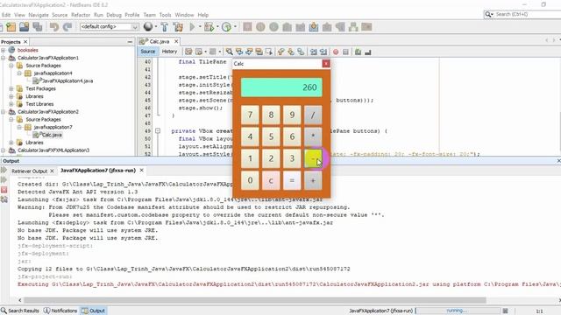Open the Source menu
This screenshot has height=315, width=561.
[60, 15]
